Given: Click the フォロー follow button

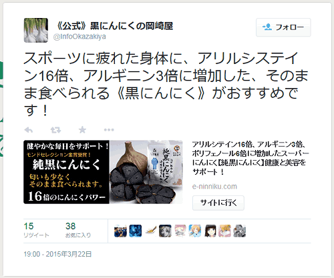Looking at the screenshot, I should pos(283,27).
